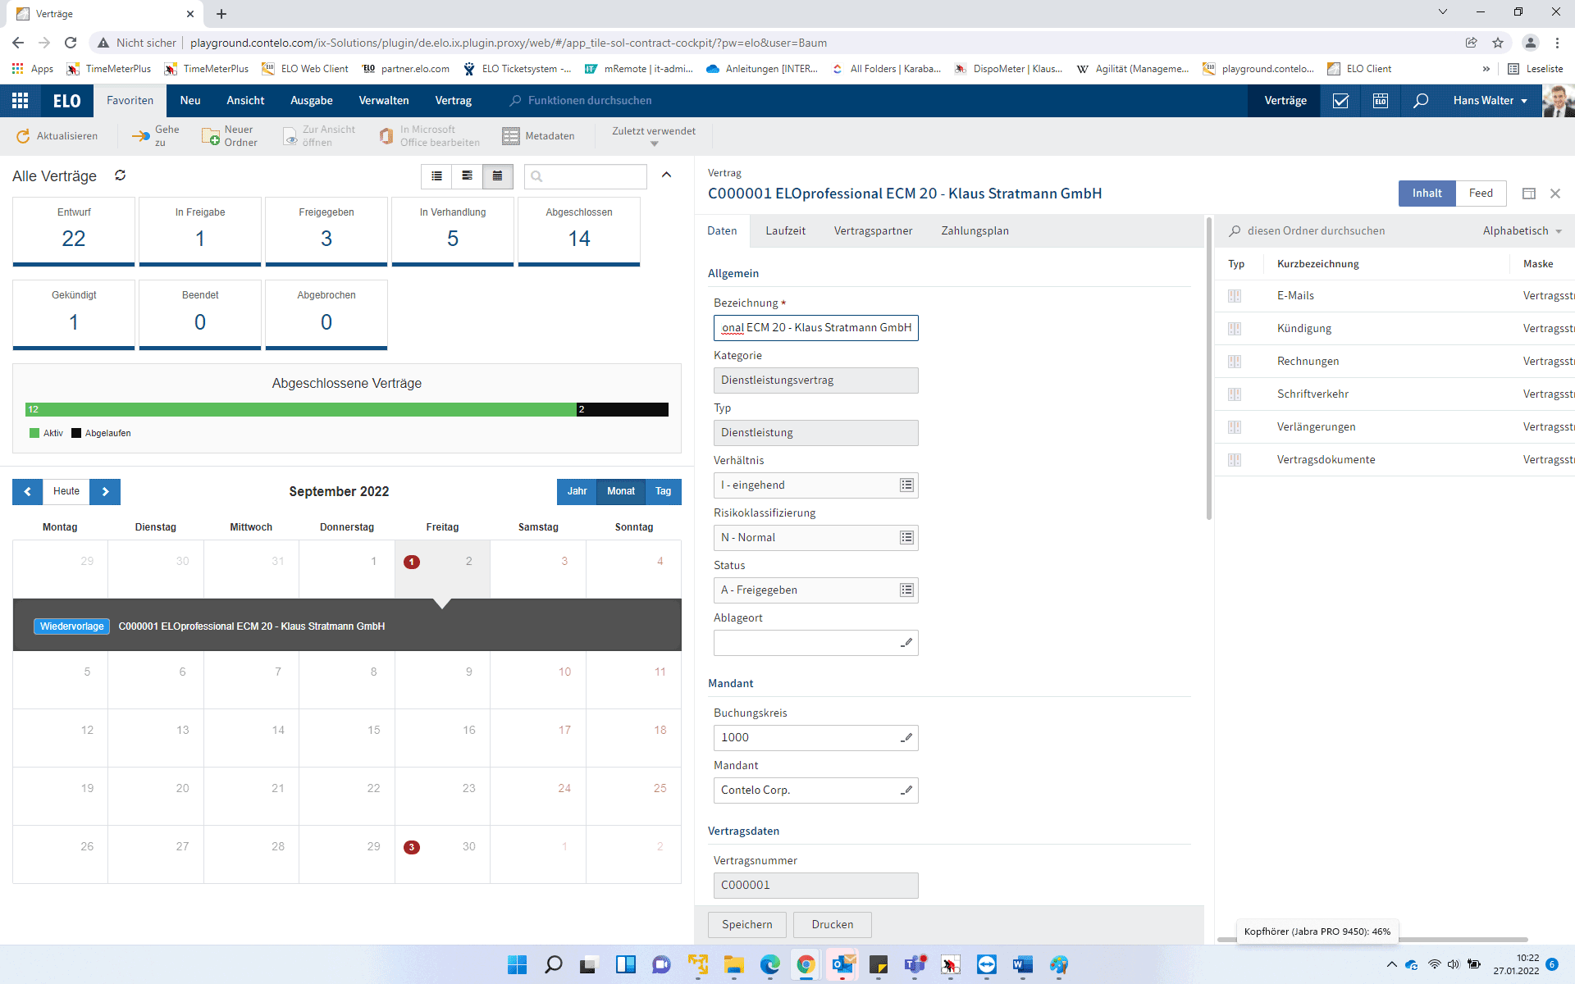Open the ELO calendar icon in the header
Image resolution: width=1575 pixels, height=984 pixels.
pyautogui.click(x=1381, y=100)
